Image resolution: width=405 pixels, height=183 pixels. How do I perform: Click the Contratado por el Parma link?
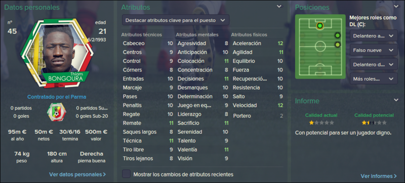tap(57, 97)
